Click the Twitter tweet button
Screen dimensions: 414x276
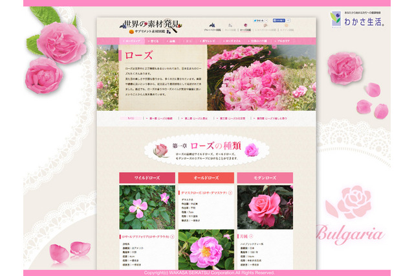point(259,20)
